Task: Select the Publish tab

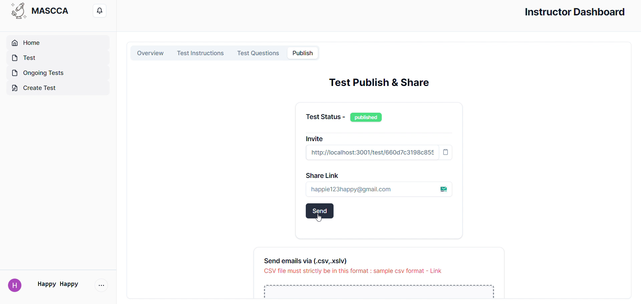Action: [x=302, y=53]
